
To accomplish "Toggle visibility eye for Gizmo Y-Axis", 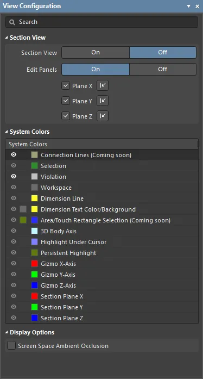I will pyautogui.click(x=14, y=275).
